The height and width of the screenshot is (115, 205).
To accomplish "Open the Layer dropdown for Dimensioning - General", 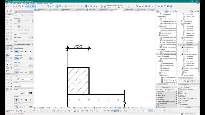I will point(24,44).
